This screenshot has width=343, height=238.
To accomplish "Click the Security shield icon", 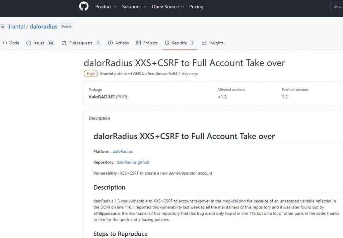I will (167, 43).
